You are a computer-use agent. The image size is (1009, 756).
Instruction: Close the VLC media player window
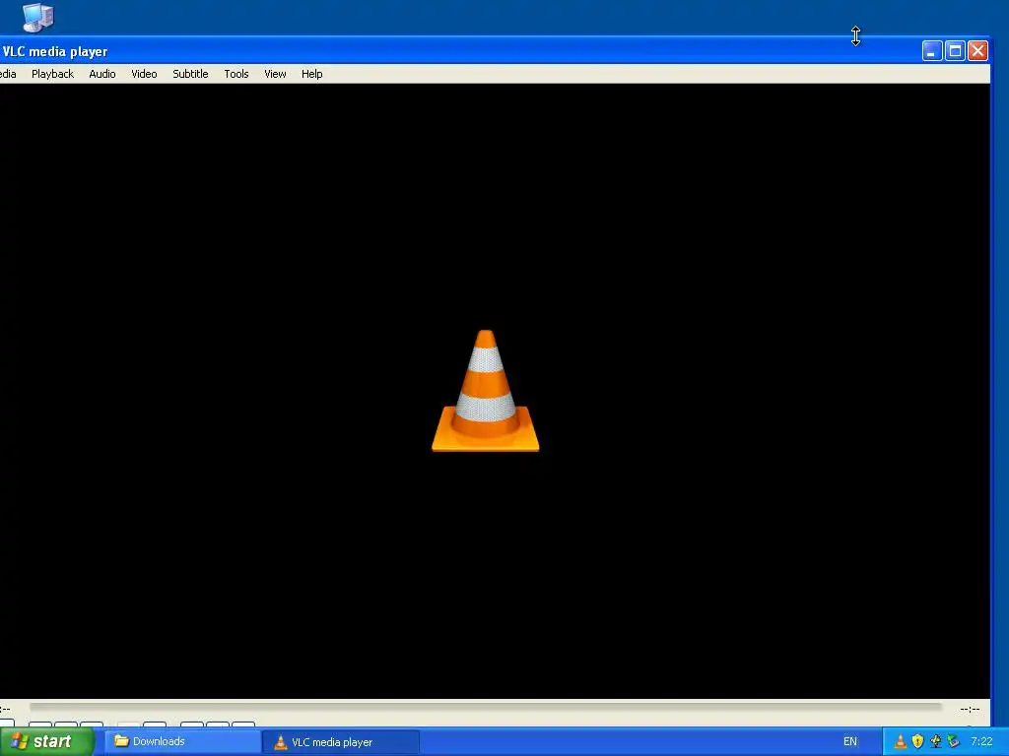(977, 51)
